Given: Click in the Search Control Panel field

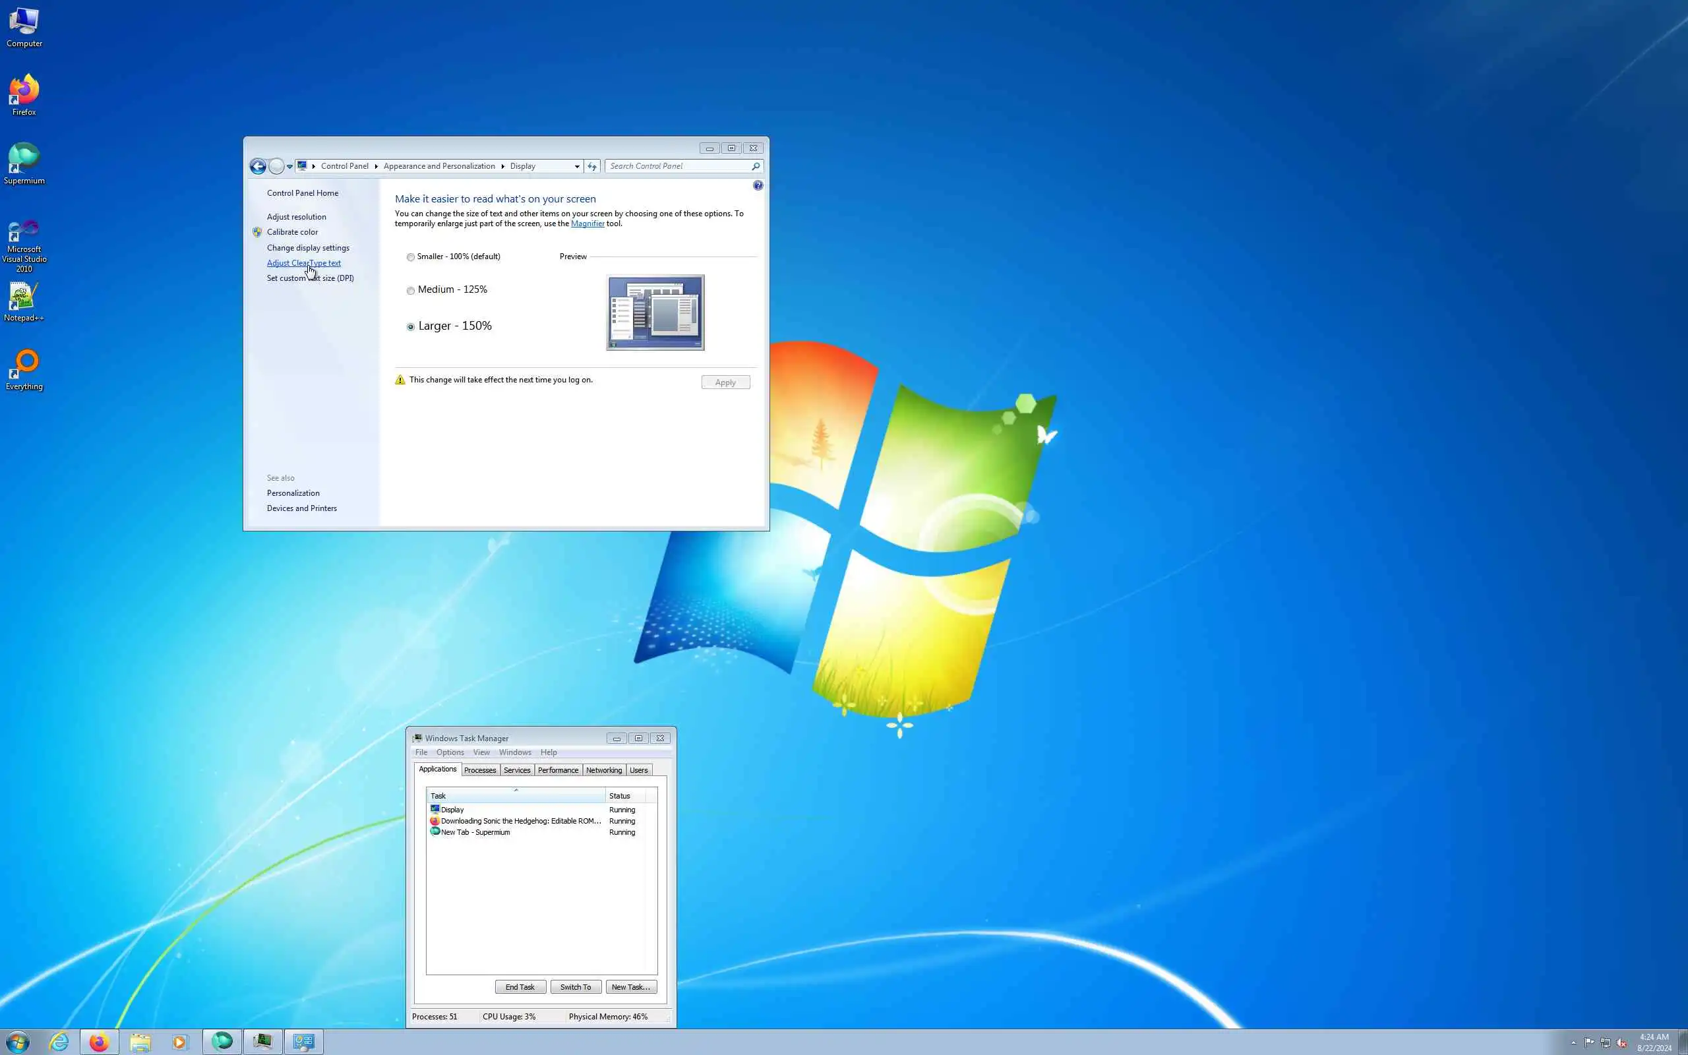Looking at the screenshot, I should 677,166.
